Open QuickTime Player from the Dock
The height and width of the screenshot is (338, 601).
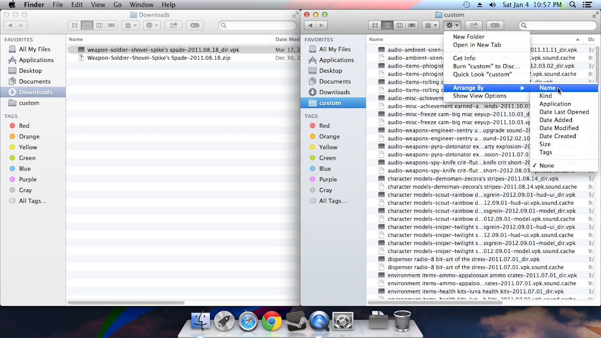pyautogui.click(x=319, y=321)
